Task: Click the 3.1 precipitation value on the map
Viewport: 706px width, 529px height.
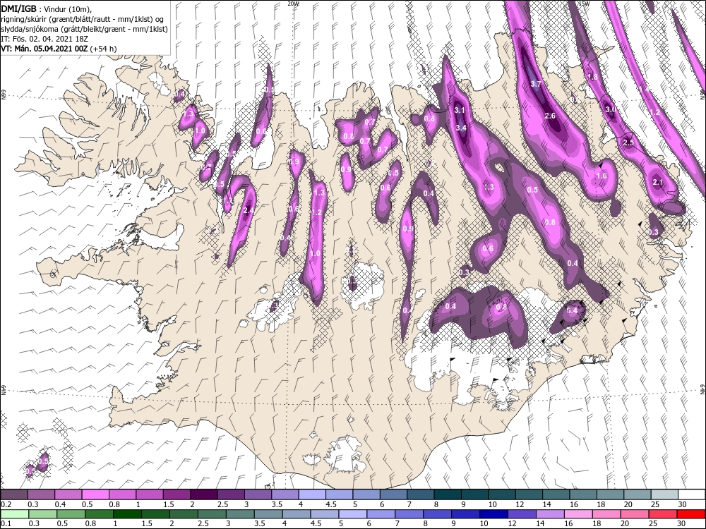Action: coord(460,110)
